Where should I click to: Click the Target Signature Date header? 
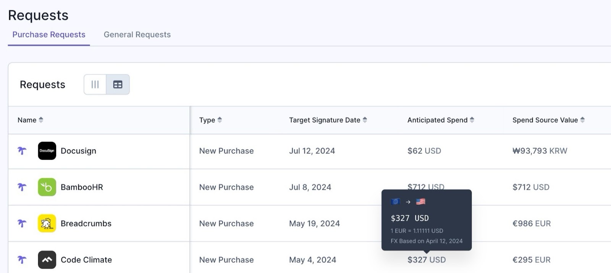(x=325, y=120)
